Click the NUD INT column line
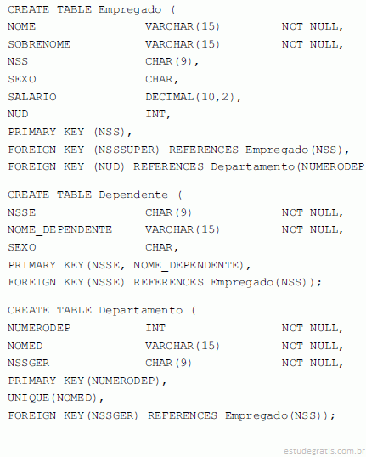The width and height of the screenshot is (366, 457). pos(89,114)
